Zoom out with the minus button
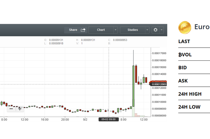The height and width of the screenshot is (139, 210). [11, 109]
